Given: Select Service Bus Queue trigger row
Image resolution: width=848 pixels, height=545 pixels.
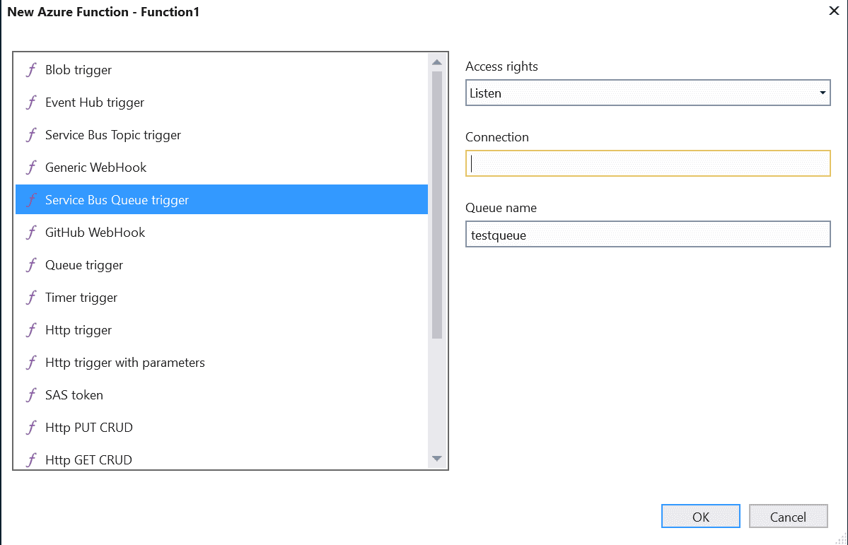Looking at the screenshot, I should tap(222, 199).
